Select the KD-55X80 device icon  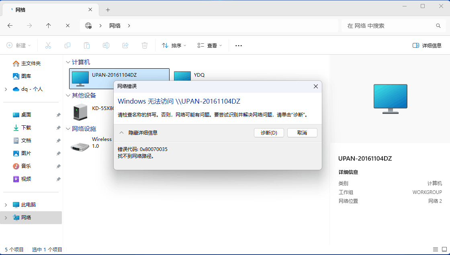(x=80, y=112)
